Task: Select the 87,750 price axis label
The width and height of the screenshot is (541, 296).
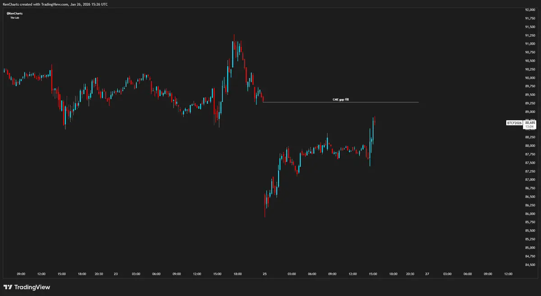Action: 530,155
